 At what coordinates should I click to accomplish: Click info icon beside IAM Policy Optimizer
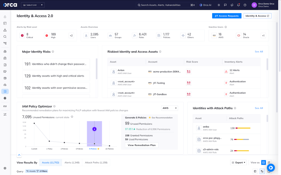pyautogui.click(x=54, y=106)
